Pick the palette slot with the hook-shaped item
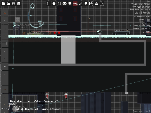 5,44
